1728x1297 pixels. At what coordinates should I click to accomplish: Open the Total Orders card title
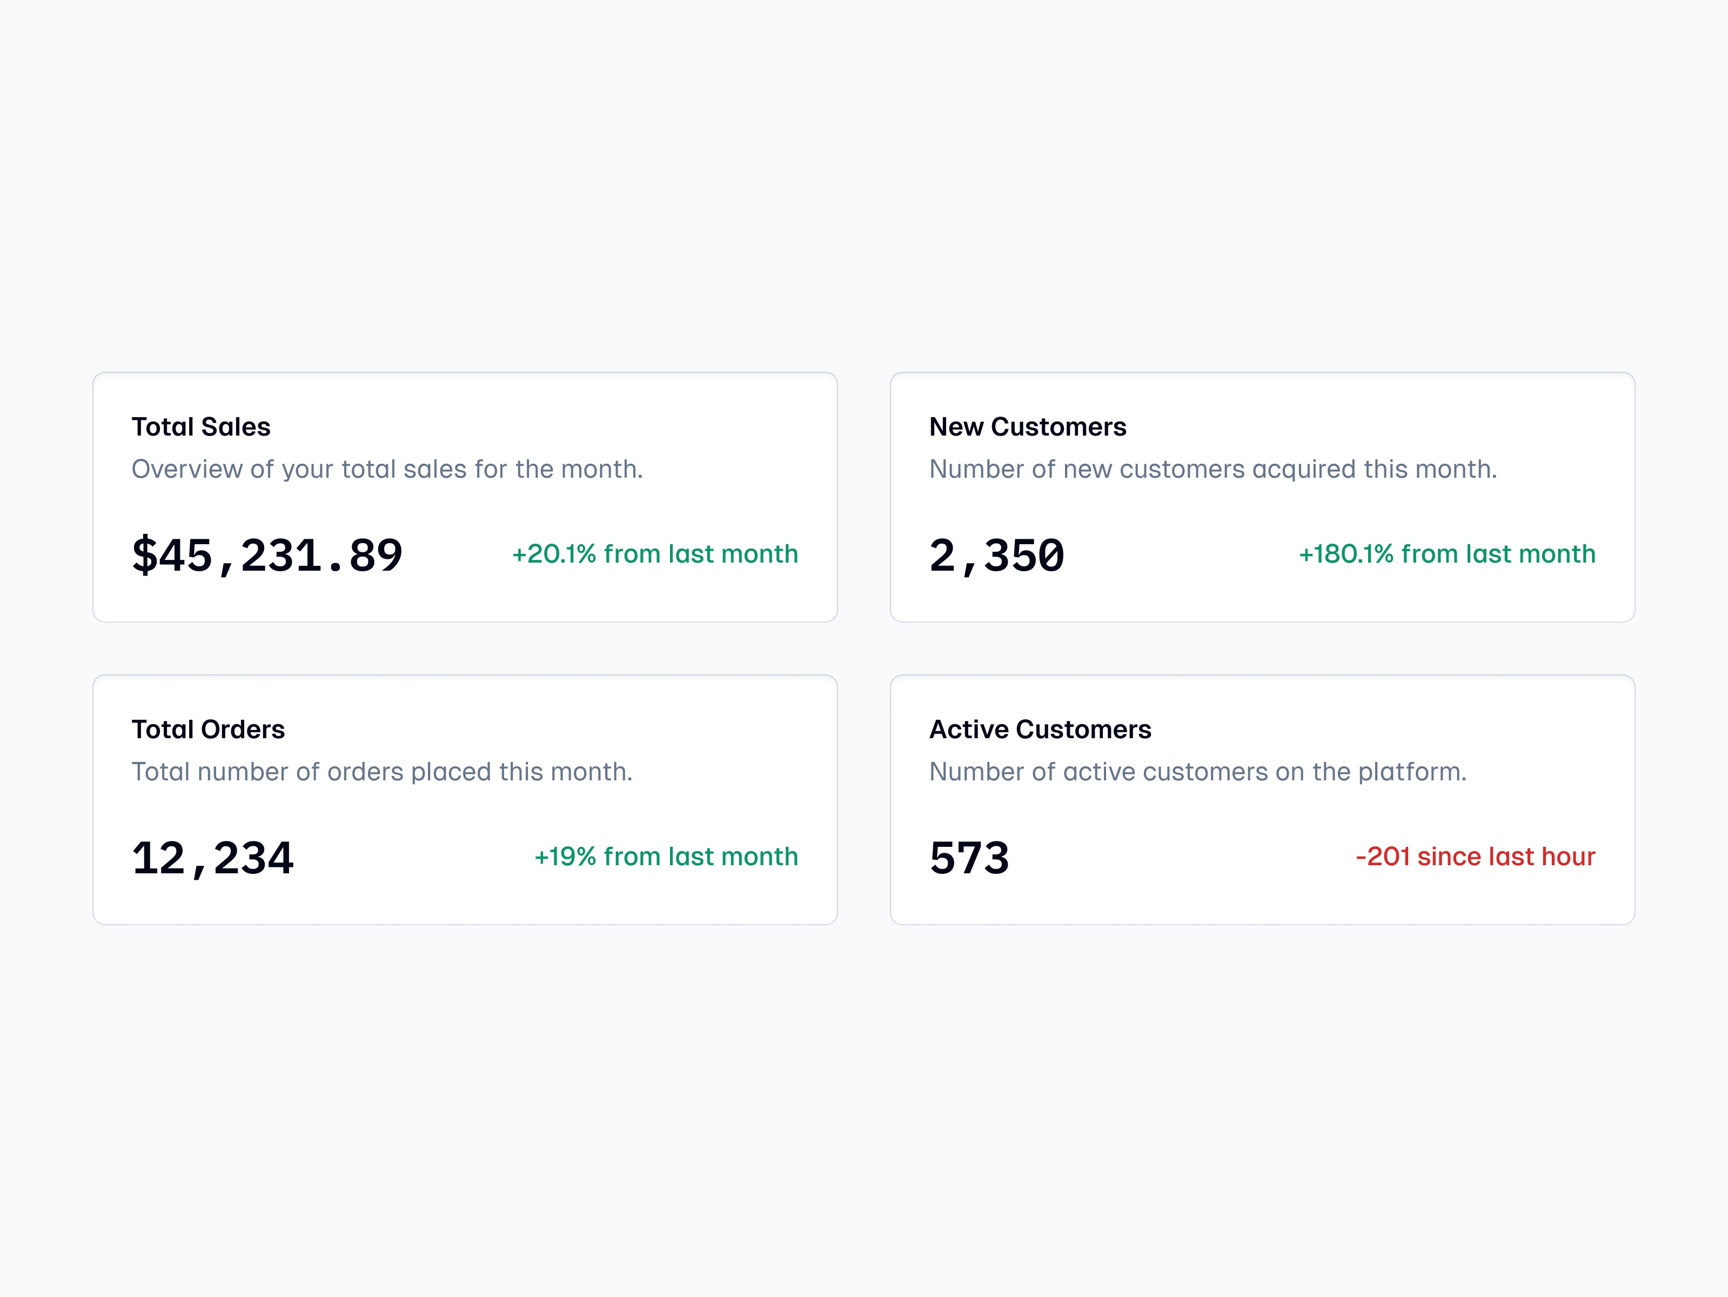tap(208, 729)
